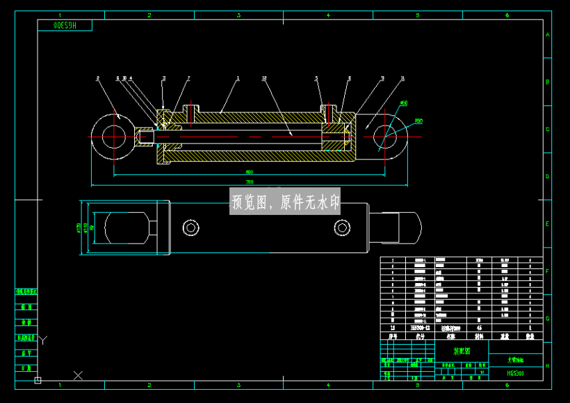
Task: Click the parts list row number 13
Action: point(393,327)
